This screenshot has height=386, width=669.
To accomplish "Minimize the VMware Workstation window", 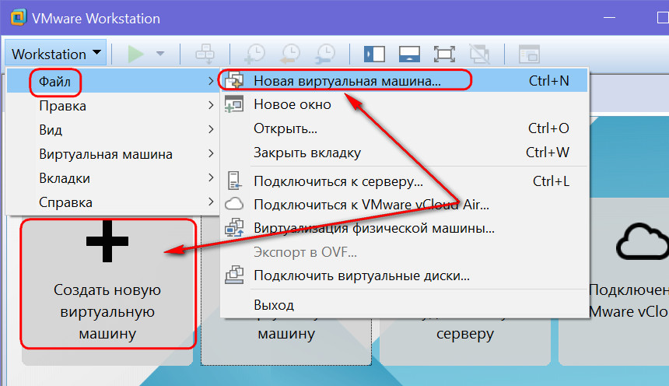I will pos(609,17).
